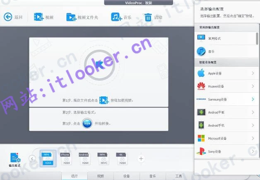The image size is (260, 180).
Task: Add a video with the 视频 icon
Action: coord(39,17)
